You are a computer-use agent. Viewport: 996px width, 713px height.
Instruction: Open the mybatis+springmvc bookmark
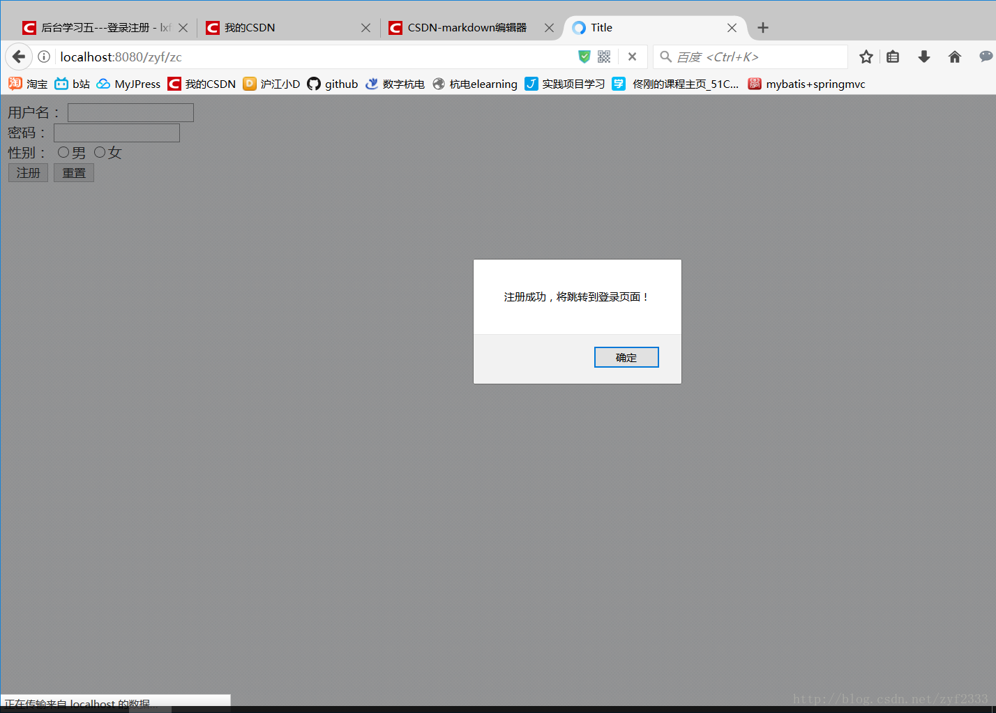click(x=806, y=84)
